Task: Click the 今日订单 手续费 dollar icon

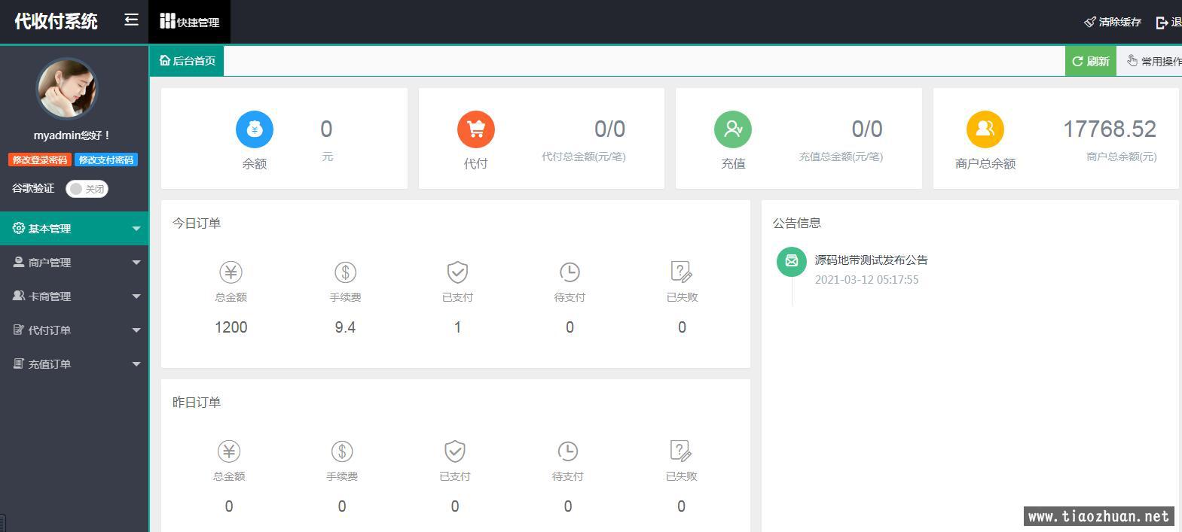Action: (345, 272)
